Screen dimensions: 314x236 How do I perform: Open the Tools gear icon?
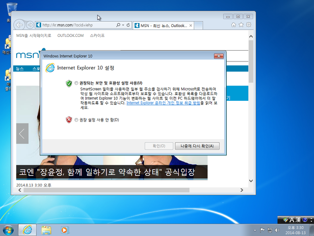click(x=249, y=25)
